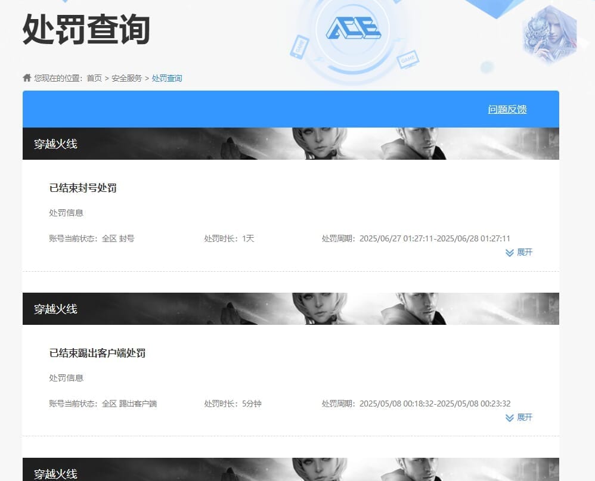Screen dimensions: 595x481
Task: Click the ACE logo emblem
Action: pos(354,28)
